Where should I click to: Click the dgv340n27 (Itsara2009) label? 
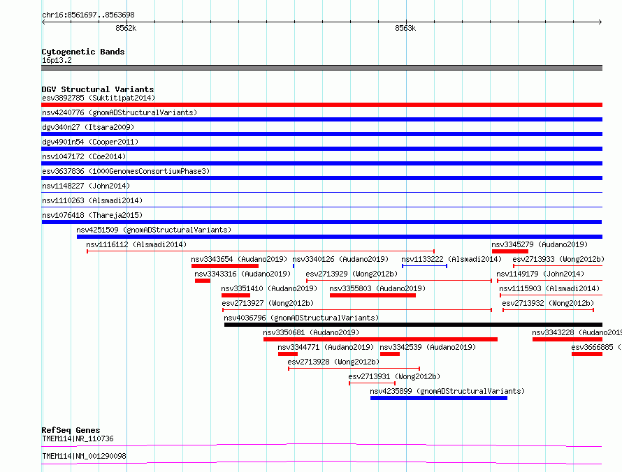(x=88, y=127)
